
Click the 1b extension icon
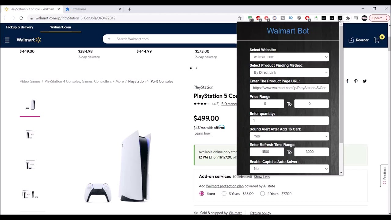(x=283, y=18)
